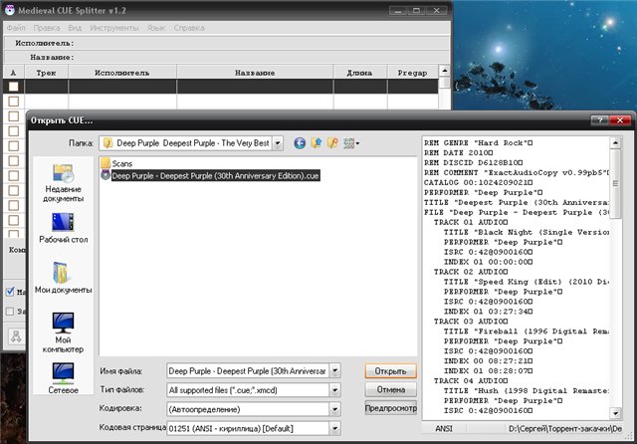Image resolution: width=637 pixels, height=444 pixels.
Task: Open the view options menu icon
Action: click(x=351, y=143)
